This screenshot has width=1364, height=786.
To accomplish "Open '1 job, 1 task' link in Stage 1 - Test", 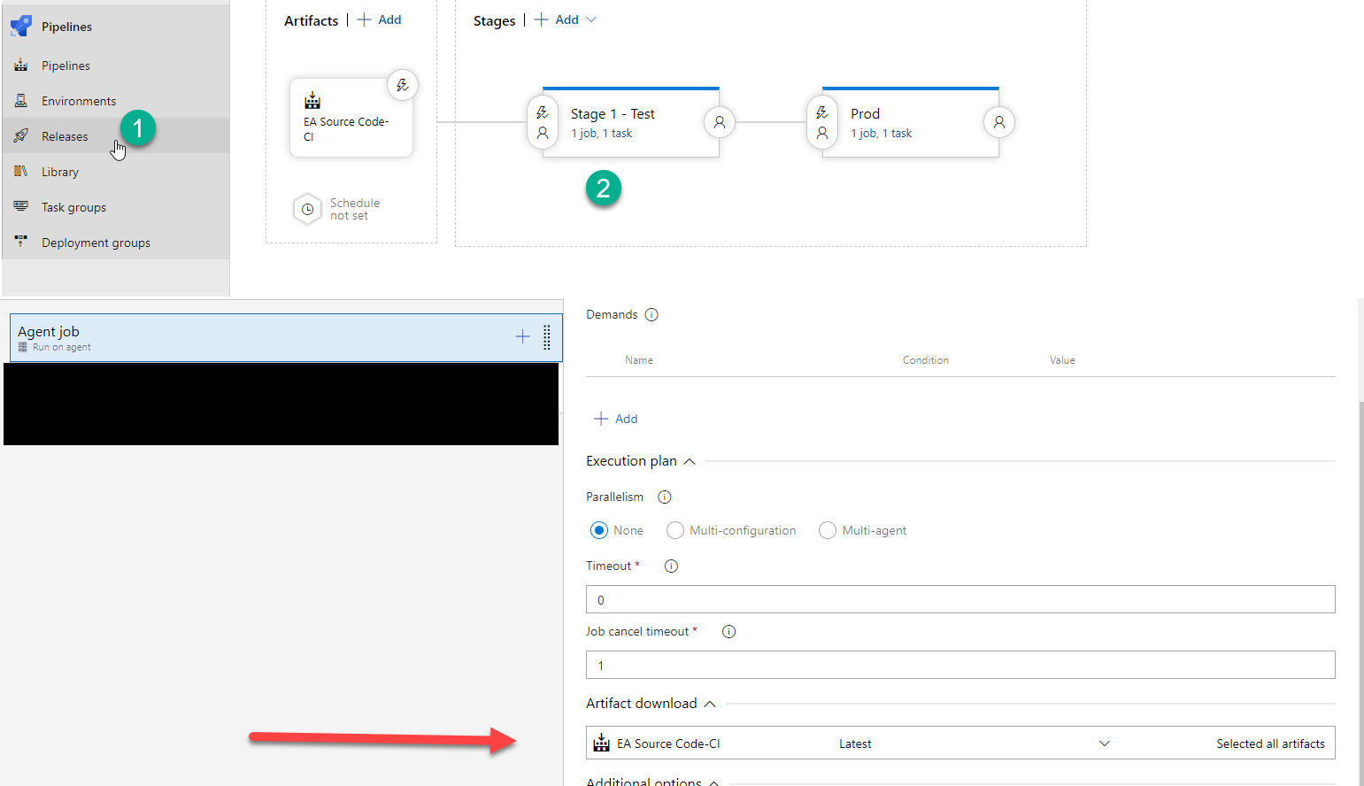I will tap(602, 134).
